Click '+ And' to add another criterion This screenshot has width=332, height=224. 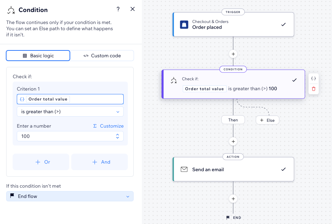pyautogui.click(x=99, y=162)
